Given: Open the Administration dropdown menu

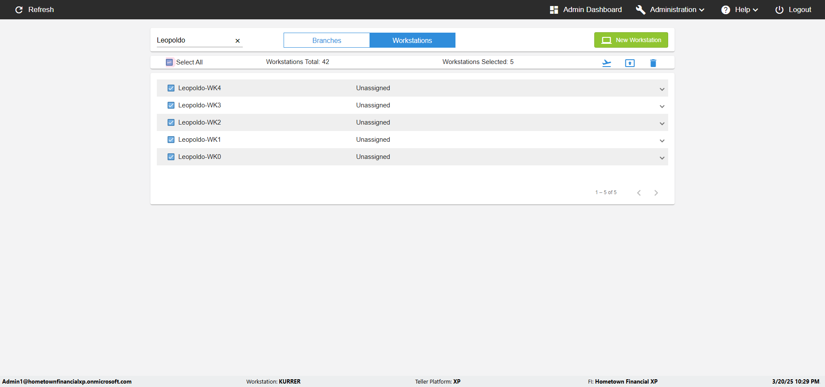Looking at the screenshot, I should (670, 9).
